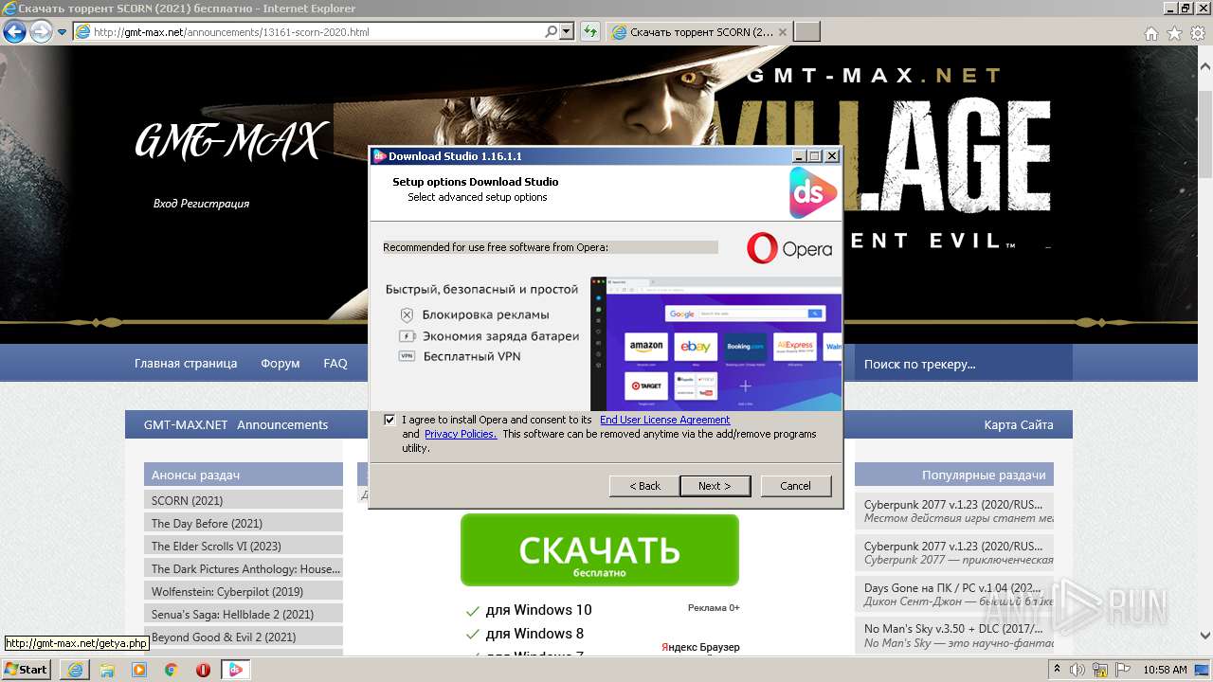Click the address bar URL field
Image resolution: width=1213 pixels, height=682 pixels.
coord(308,32)
